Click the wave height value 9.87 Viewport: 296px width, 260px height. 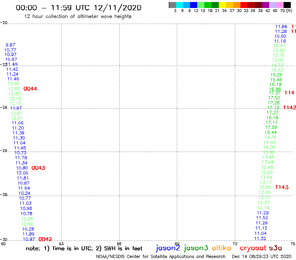[10, 45]
